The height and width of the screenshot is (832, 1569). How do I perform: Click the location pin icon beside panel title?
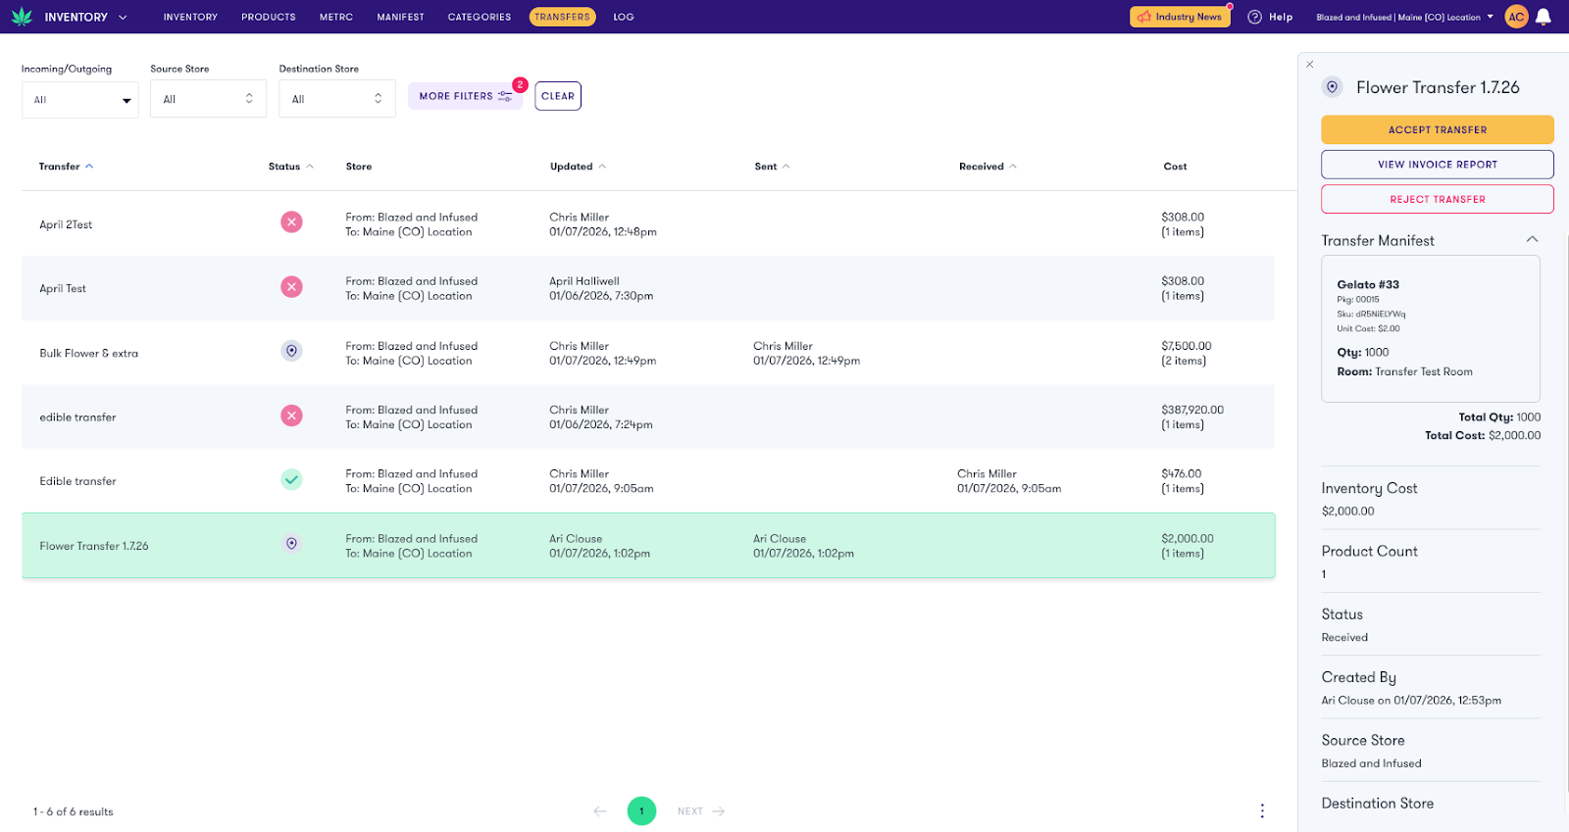pos(1333,87)
